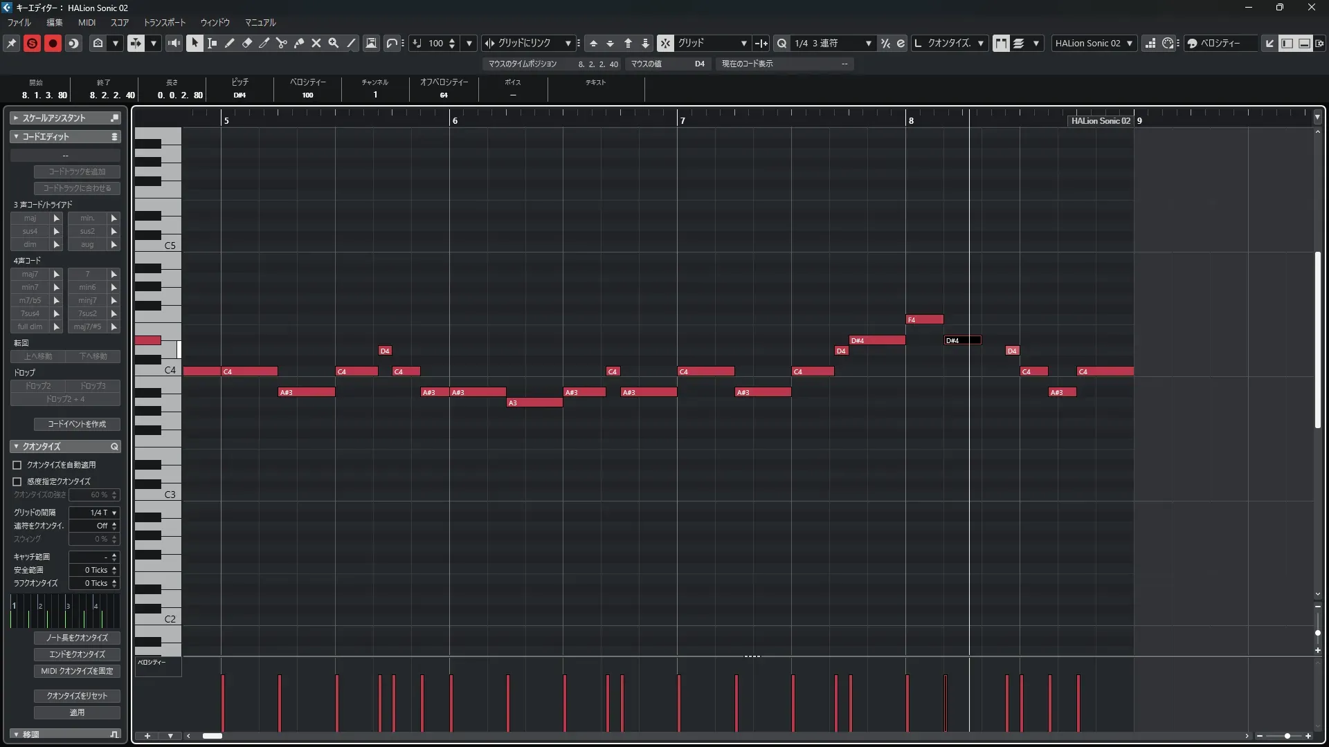Viewport: 1329px width, 747px height.
Task: Select the Zoom magnifier tool
Action: (334, 43)
